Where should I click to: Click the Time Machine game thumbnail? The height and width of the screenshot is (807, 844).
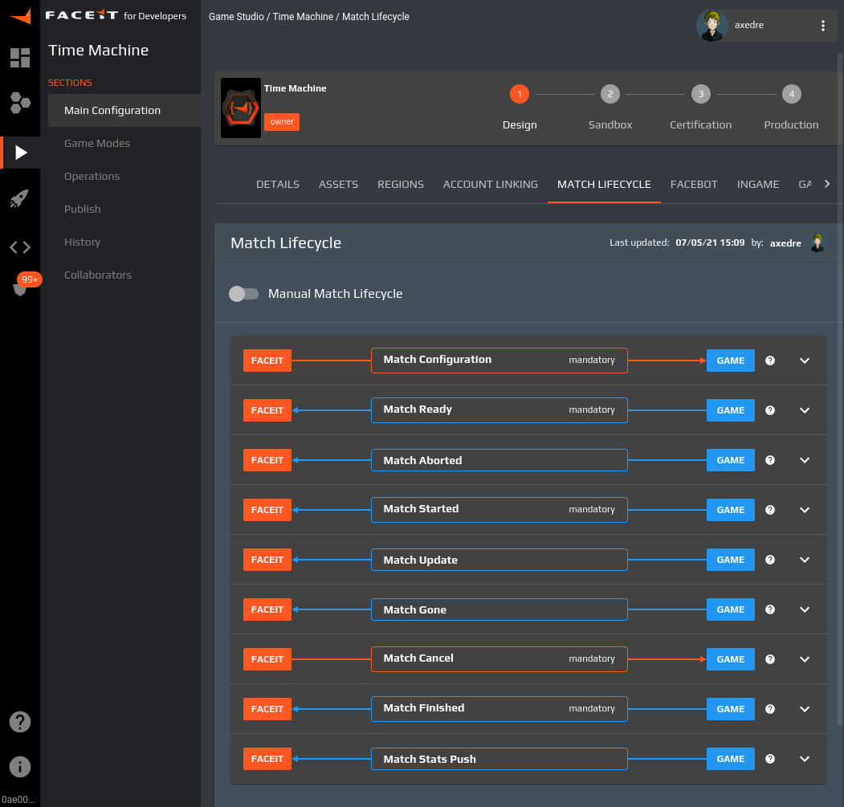coord(241,108)
